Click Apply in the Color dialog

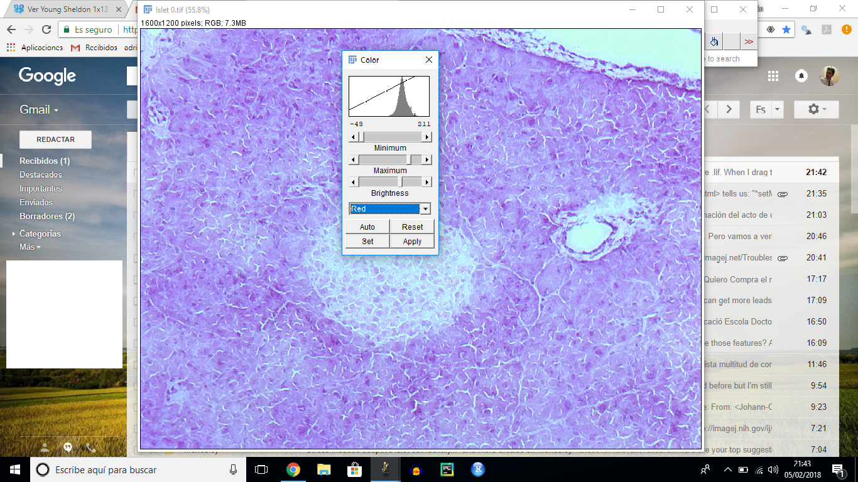click(x=412, y=242)
